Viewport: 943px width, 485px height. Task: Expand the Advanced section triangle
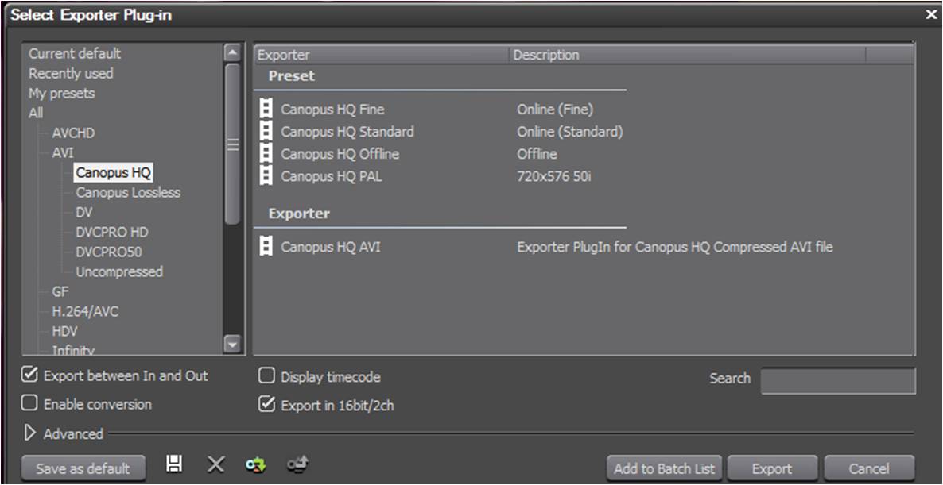31,433
